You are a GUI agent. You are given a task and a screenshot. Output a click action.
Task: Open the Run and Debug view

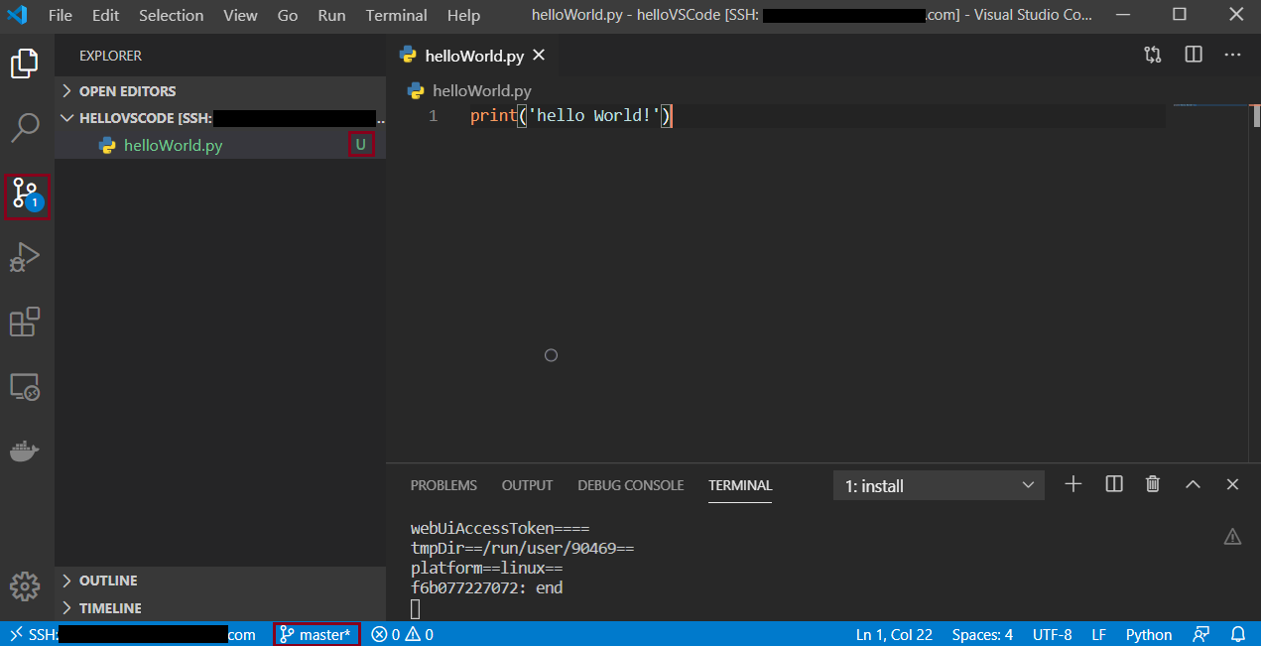(x=26, y=257)
